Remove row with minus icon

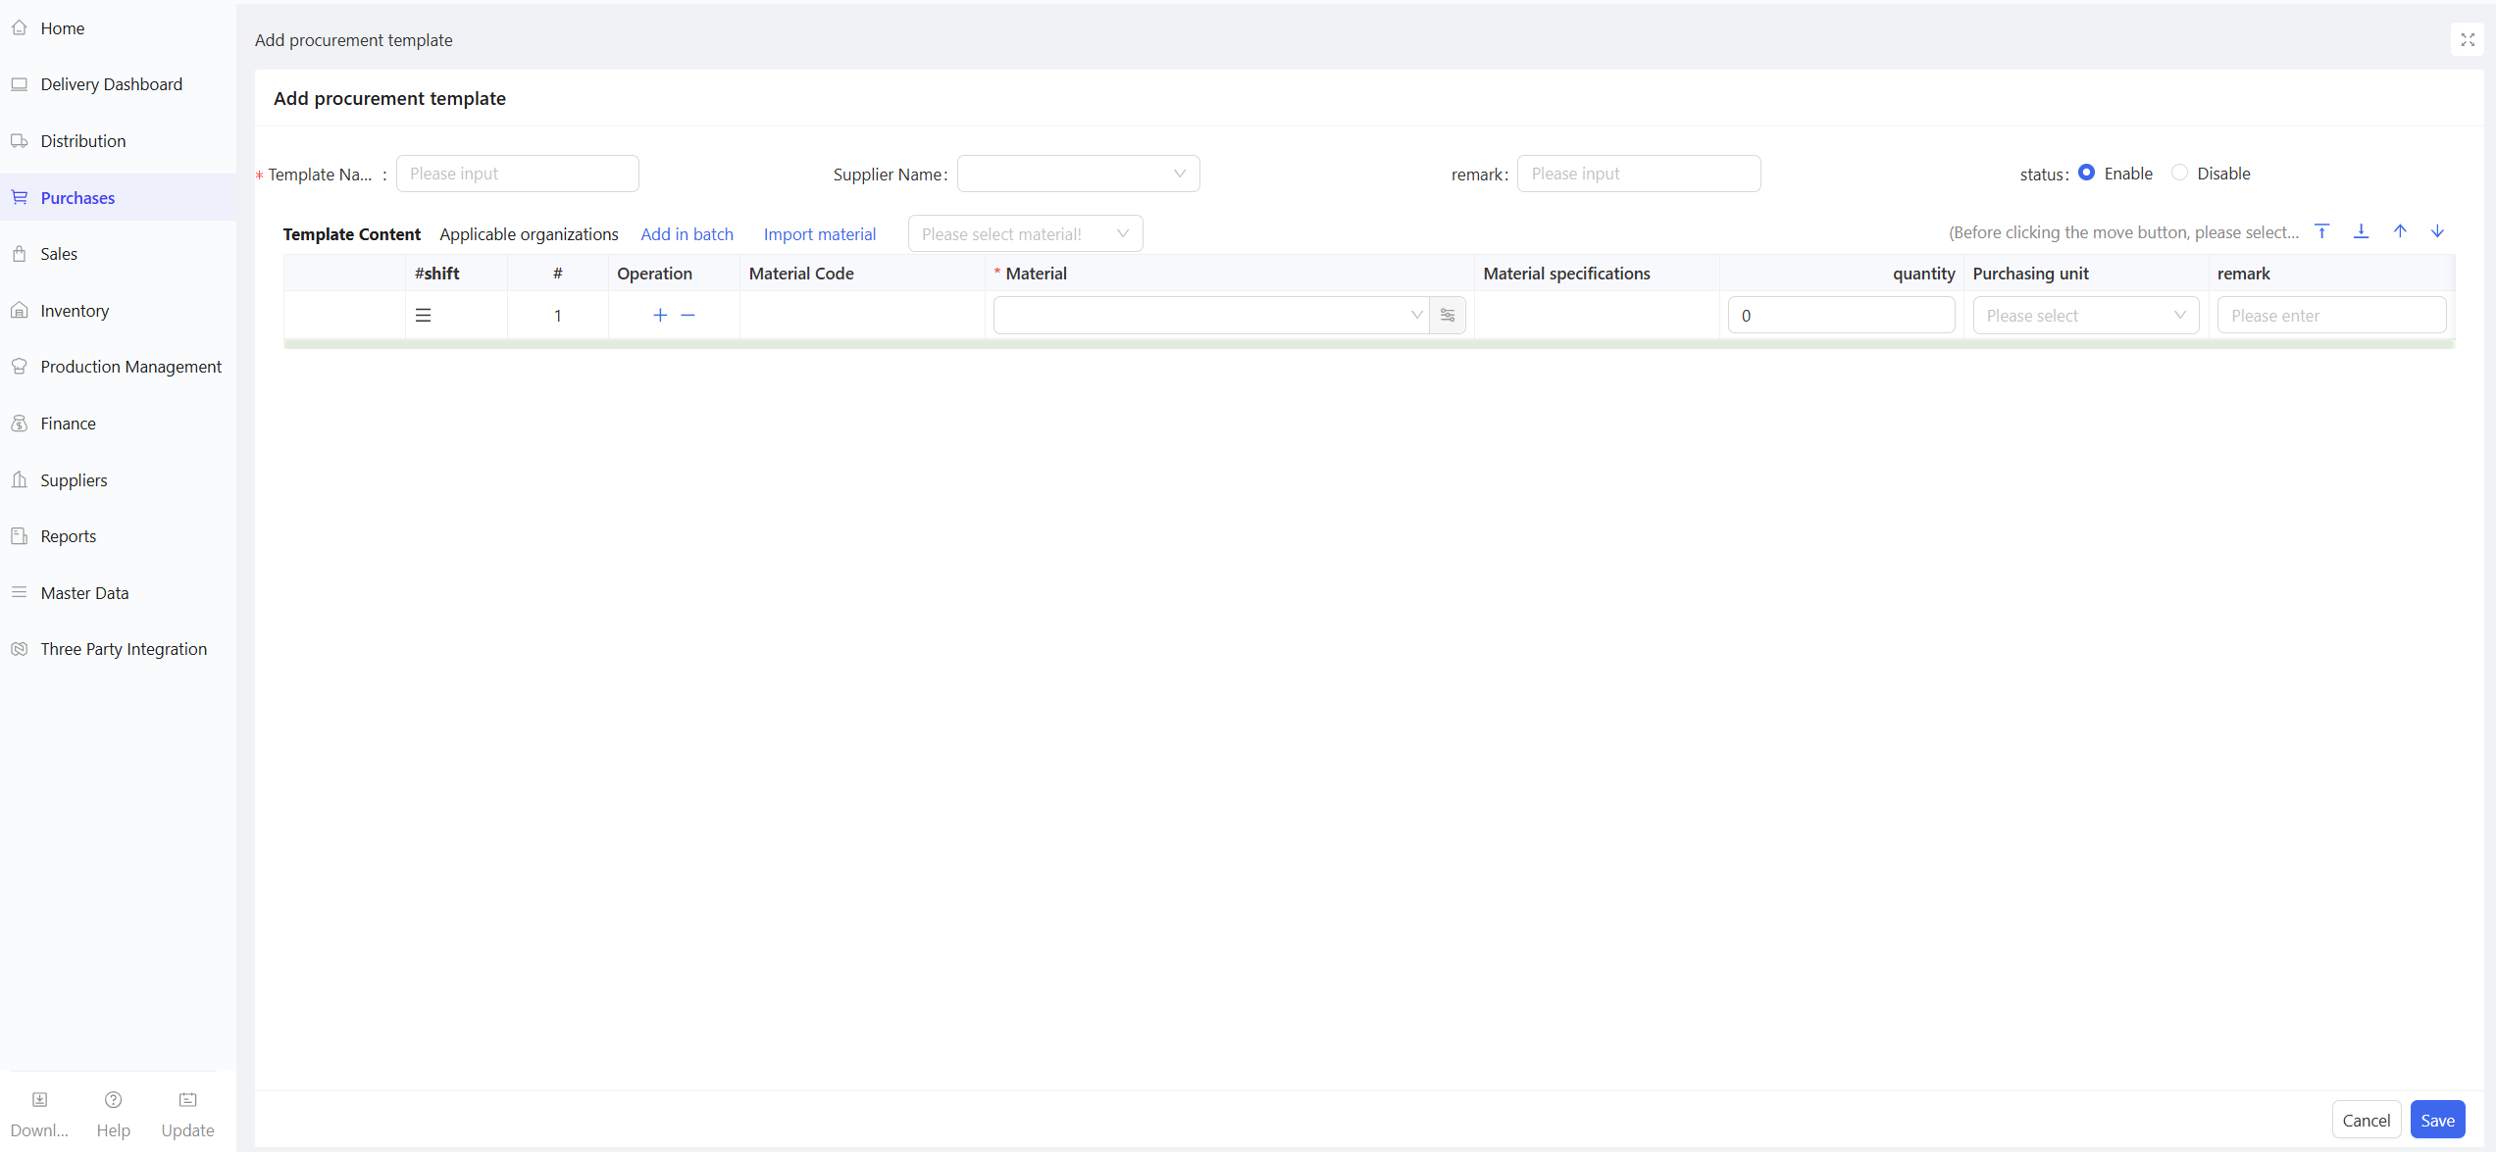click(688, 315)
